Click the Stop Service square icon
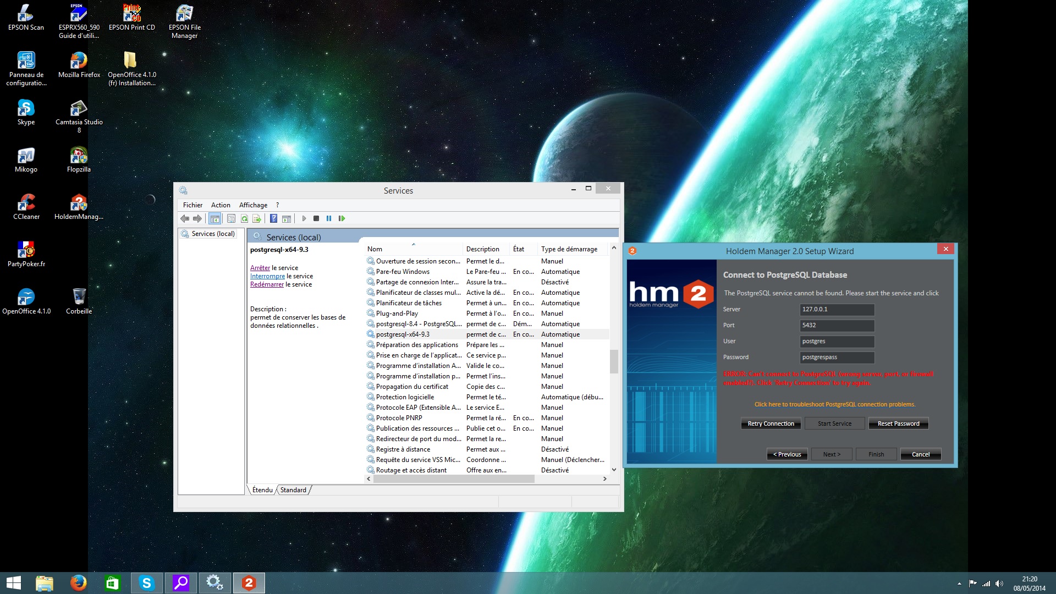 click(316, 218)
